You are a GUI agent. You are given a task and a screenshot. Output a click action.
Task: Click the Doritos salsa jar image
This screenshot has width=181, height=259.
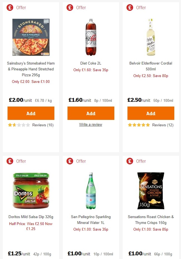31,191
